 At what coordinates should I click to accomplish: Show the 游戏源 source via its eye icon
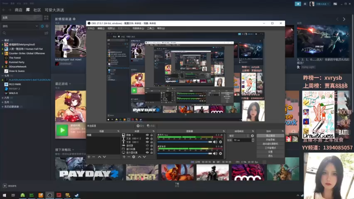pos(147,145)
